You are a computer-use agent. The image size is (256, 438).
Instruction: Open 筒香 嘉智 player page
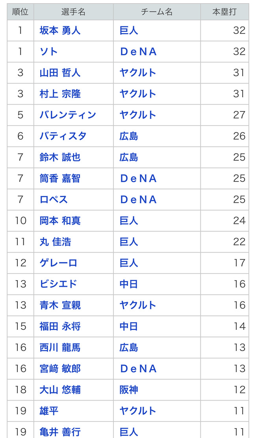point(60,179)
